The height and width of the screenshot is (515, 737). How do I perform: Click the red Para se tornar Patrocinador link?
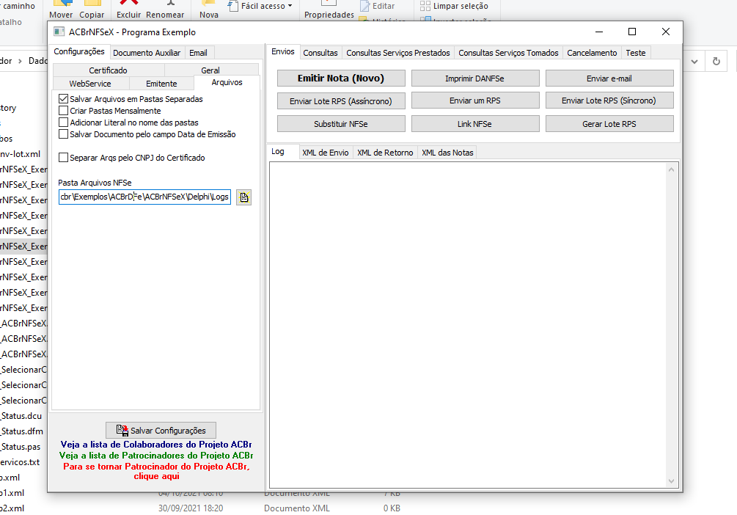[x=156, y=471]
